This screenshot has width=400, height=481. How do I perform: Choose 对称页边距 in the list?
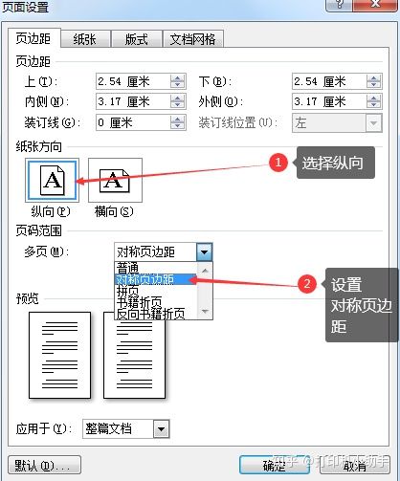(156, 279)
